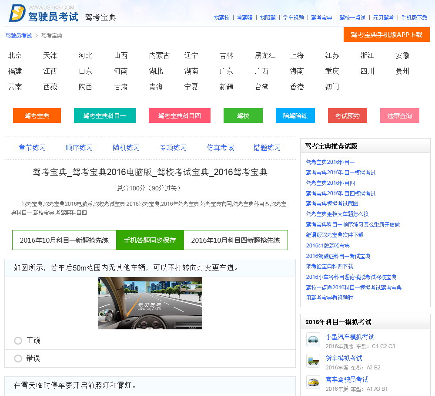Open link 用驾考宝典看视频时
Screen dimensions: 435x396
coord(329,298)
